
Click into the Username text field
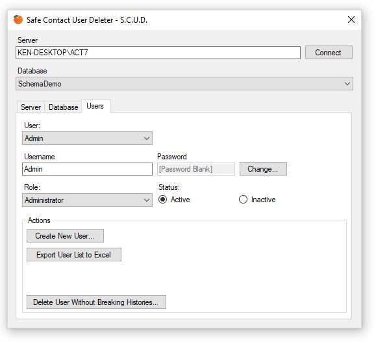(x=87, y=169)
